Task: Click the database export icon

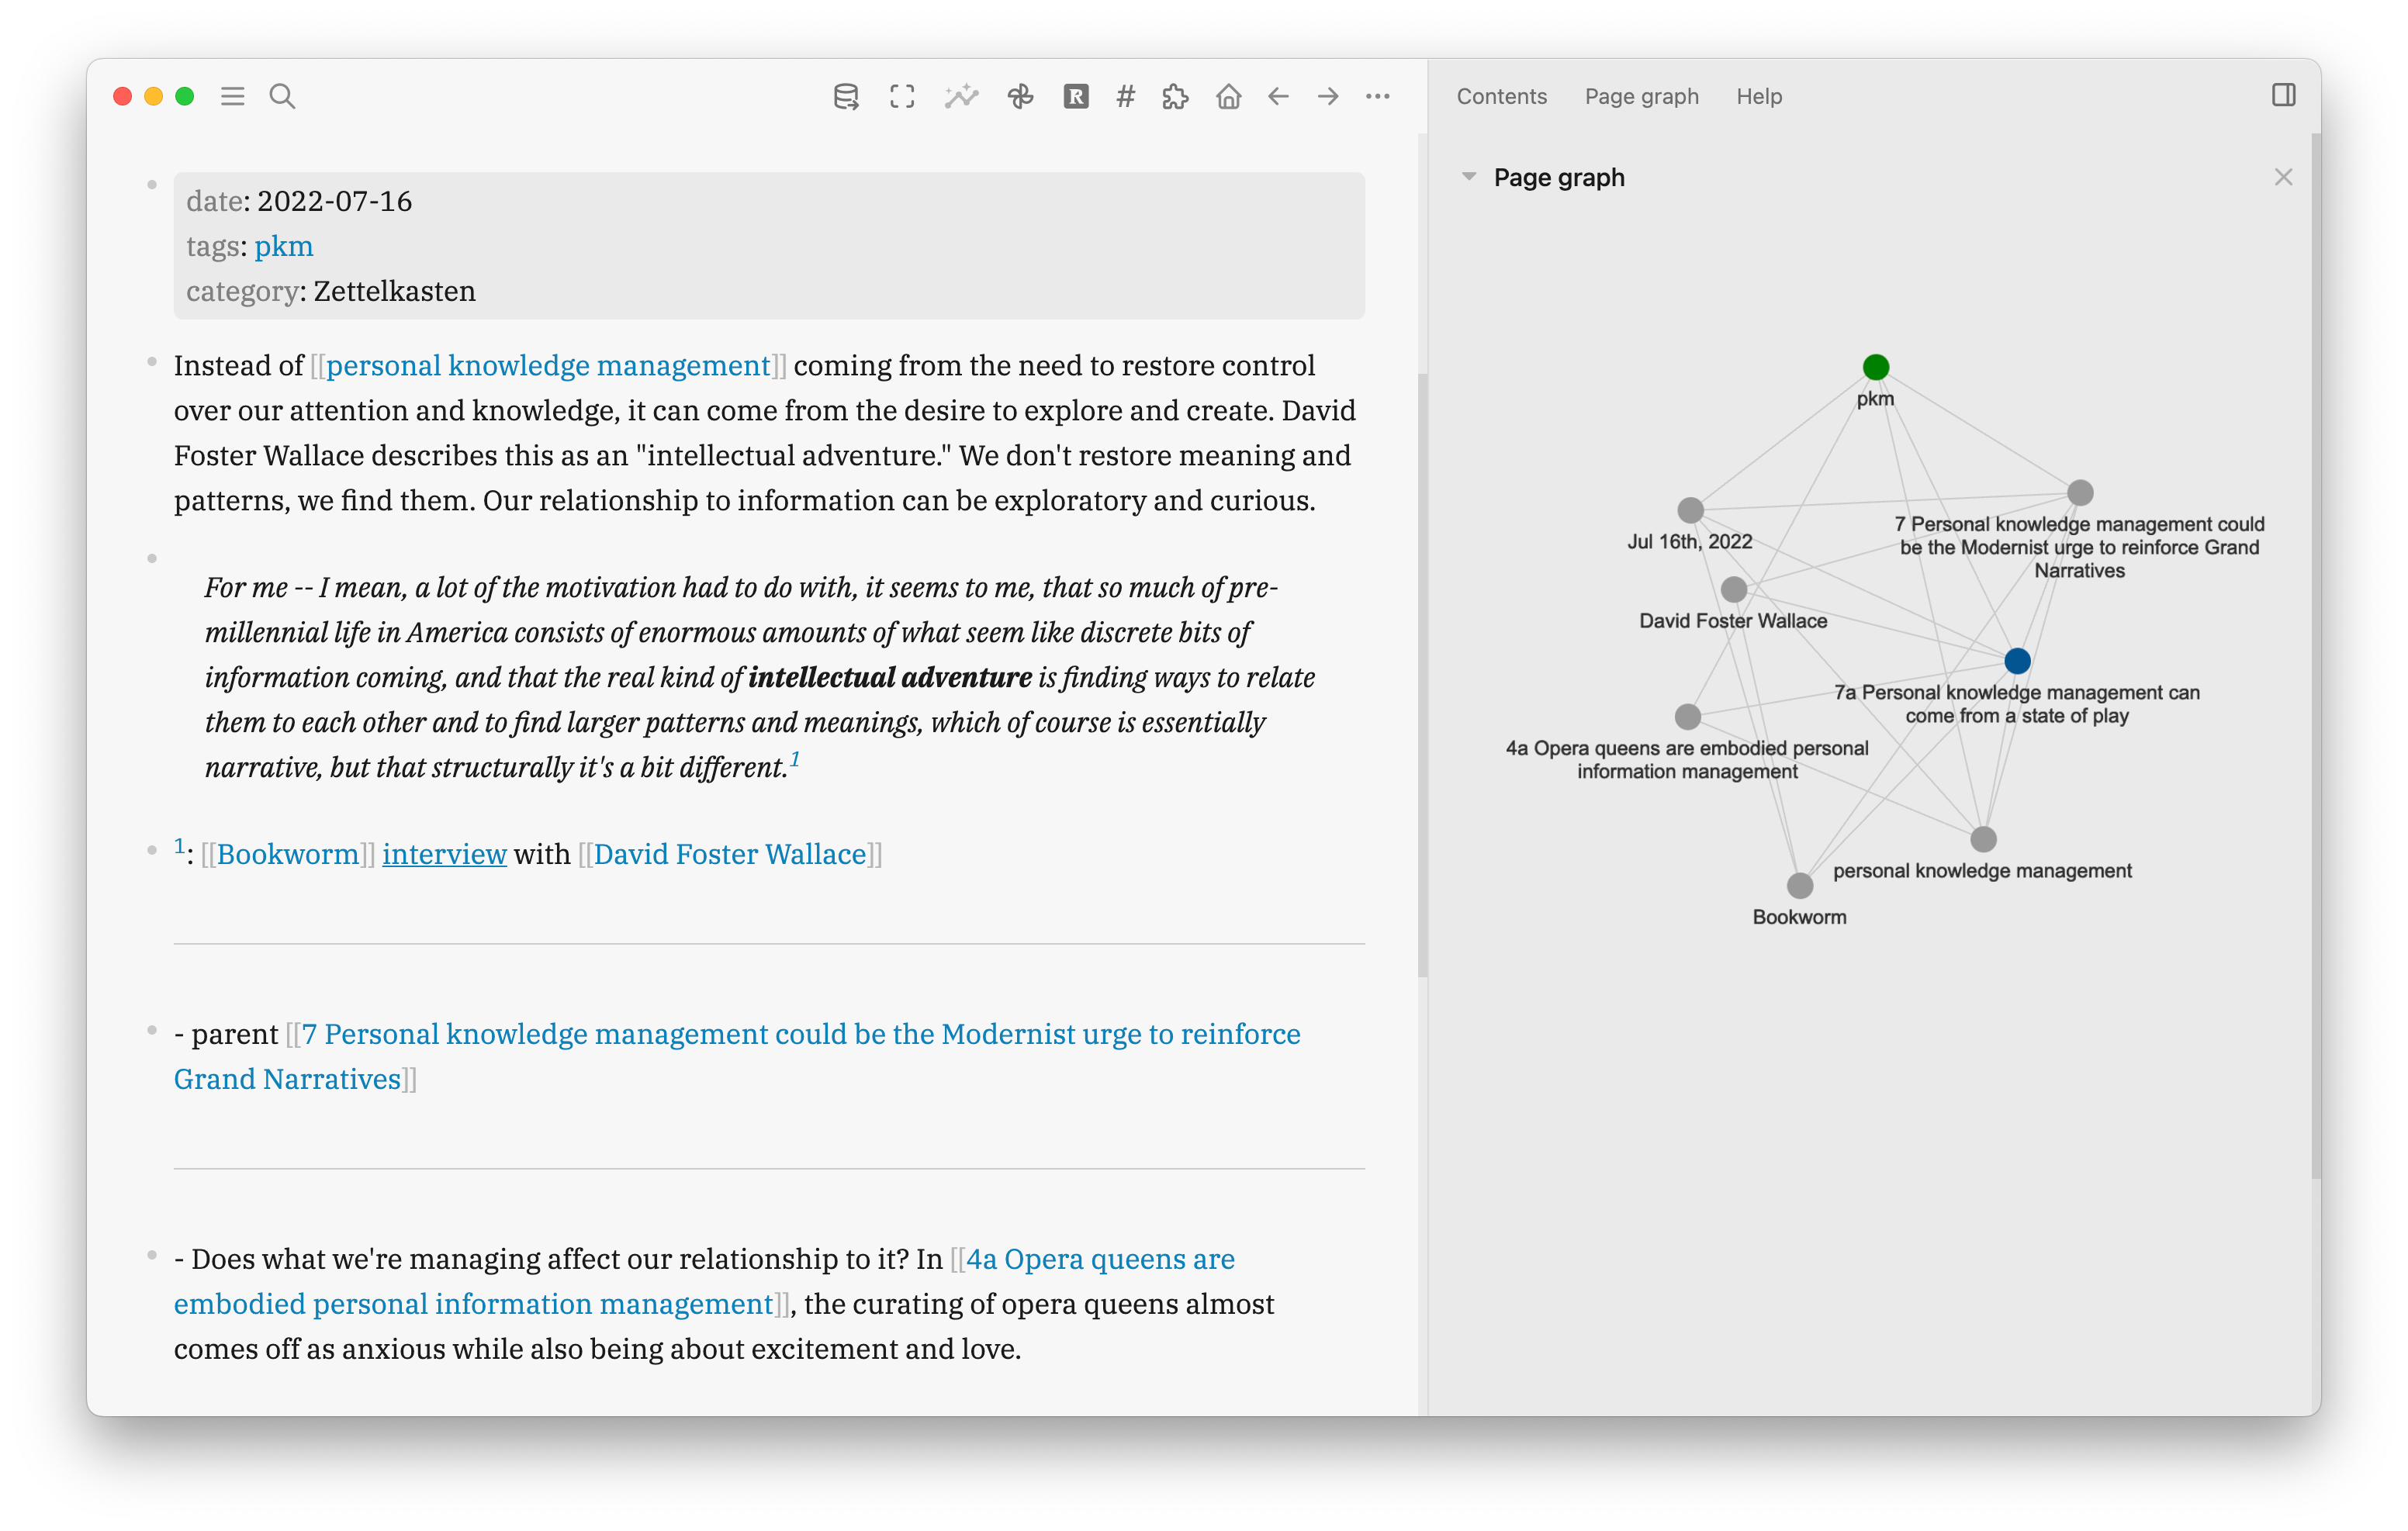Action: pyautogui.click(x=845, y=96)
